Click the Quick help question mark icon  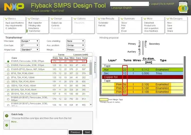pyautogui.click(x=7, y=116)
